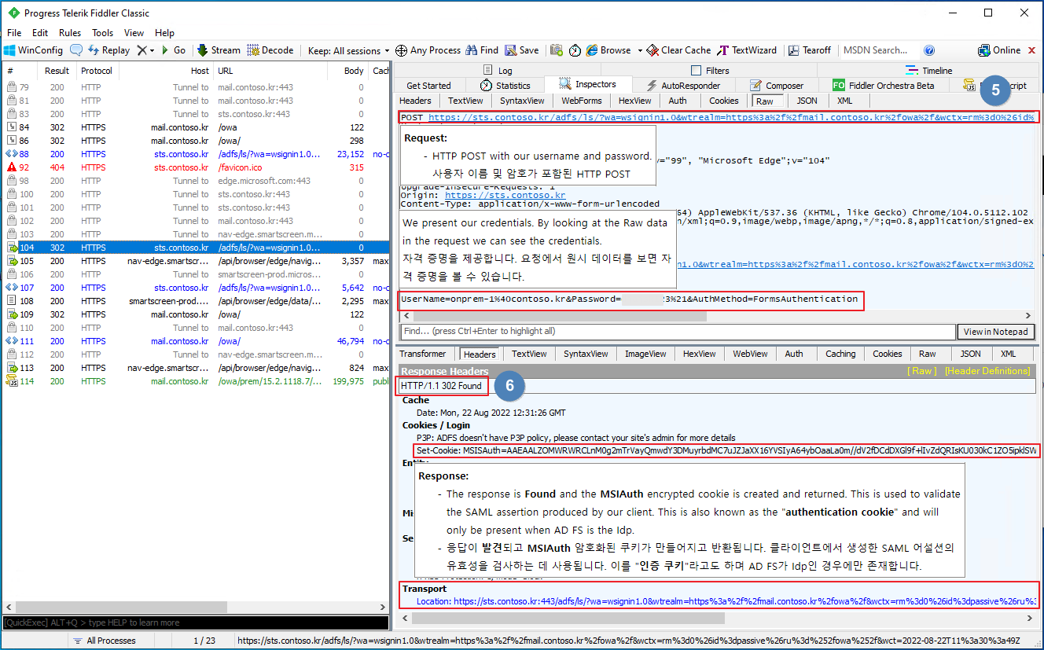Click the QuickExec command box
Screen dimensions: 1044x650
[x=195, y=622]
